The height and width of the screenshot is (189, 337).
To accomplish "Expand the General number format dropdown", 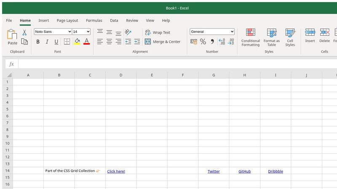I will pyautogui.click(x=212, y=31).
